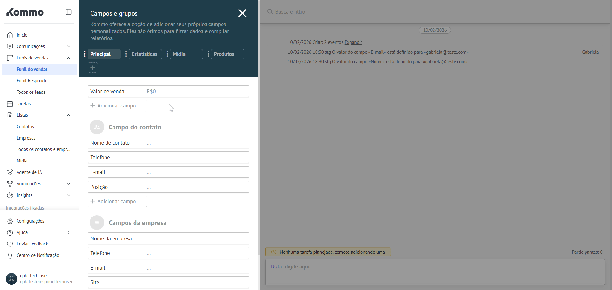Open Início home icon
This screenshot has width=612, height=290.
click(10, 35)
